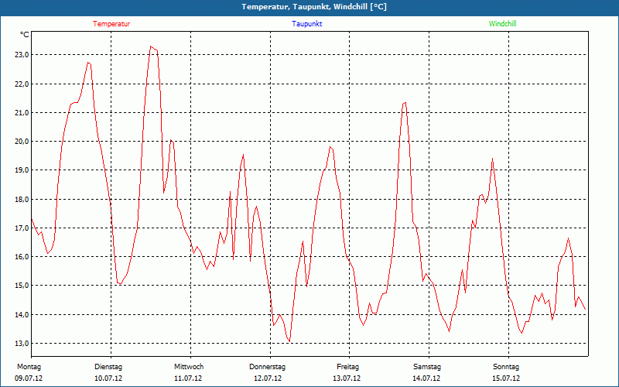Viewport: 619px width, 387px height.
Task: Select the Sonntag axis label
Action: click(506, 367)
